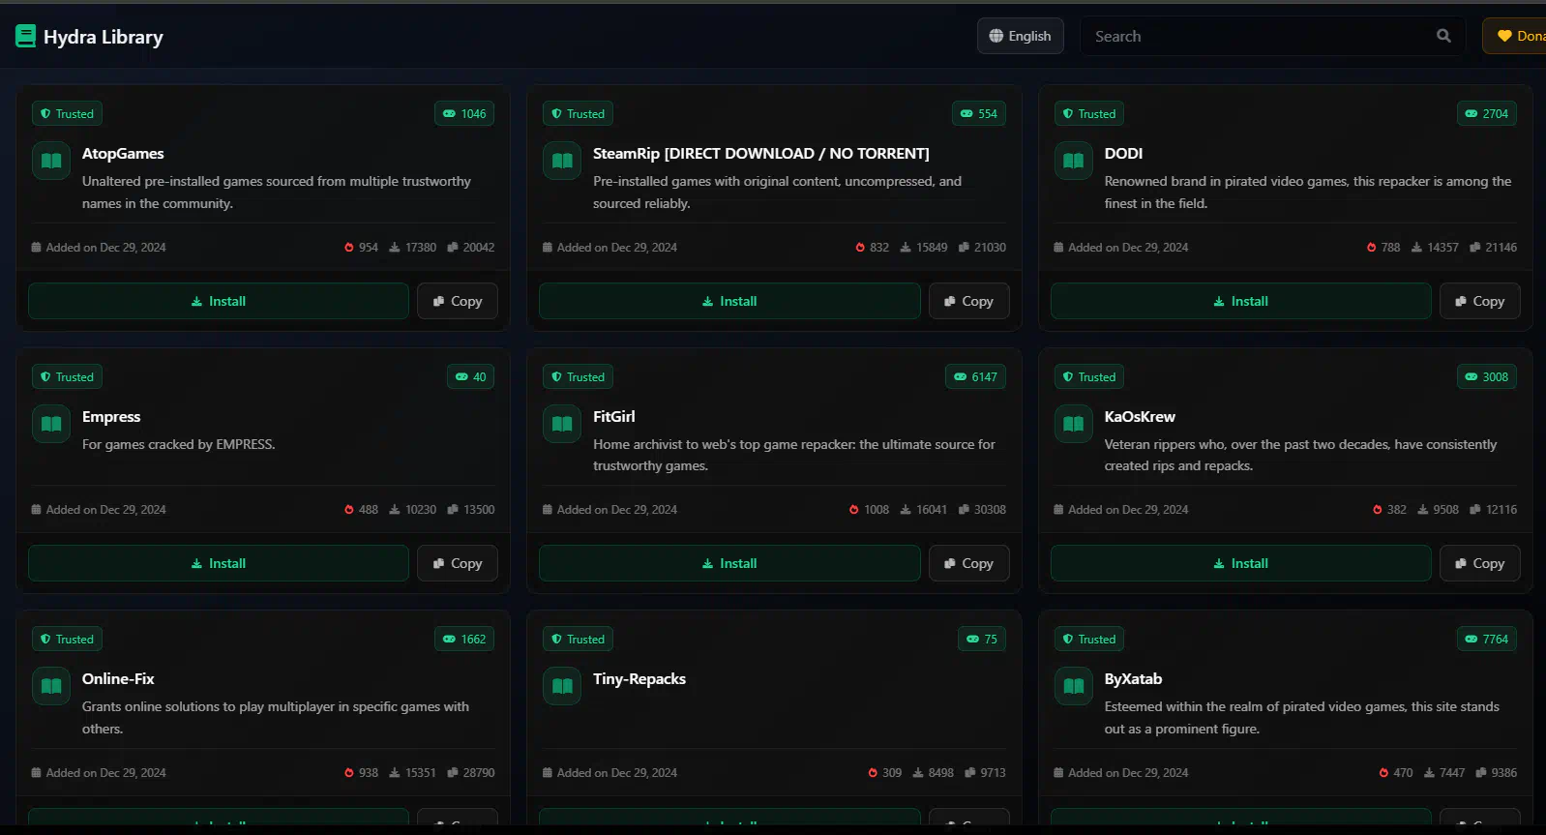Click the 1046 games count badge

click(464, 113)
